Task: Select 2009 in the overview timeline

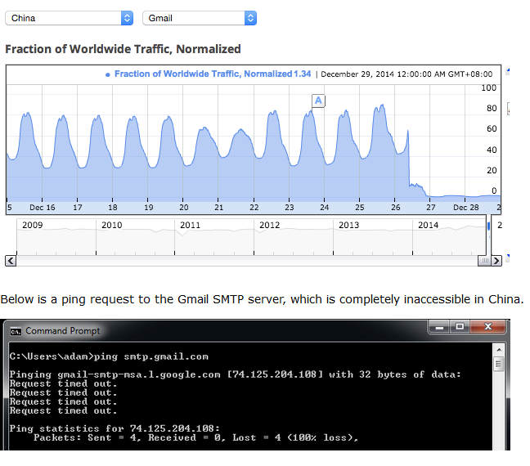Action: pyautogui.click(x=33, y=225)
